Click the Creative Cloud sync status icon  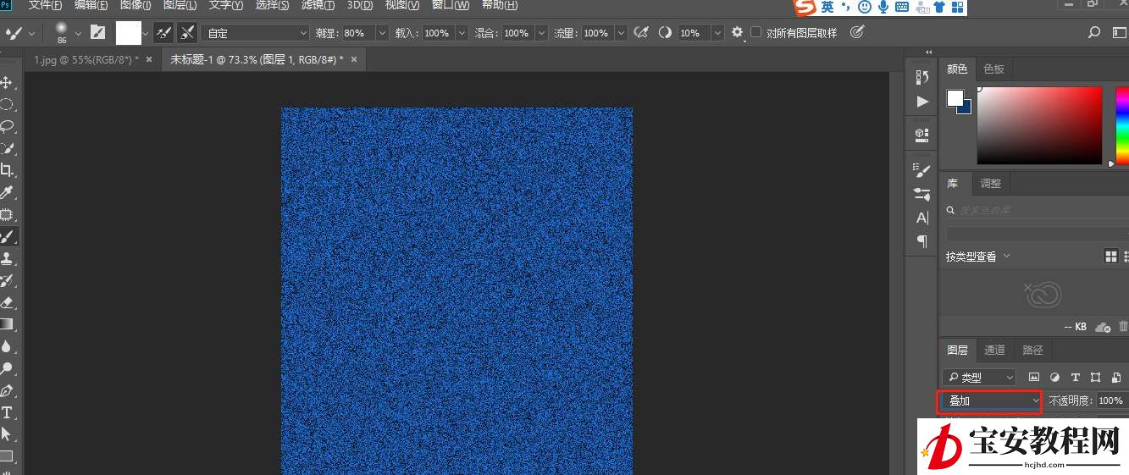click(1102, 326)
